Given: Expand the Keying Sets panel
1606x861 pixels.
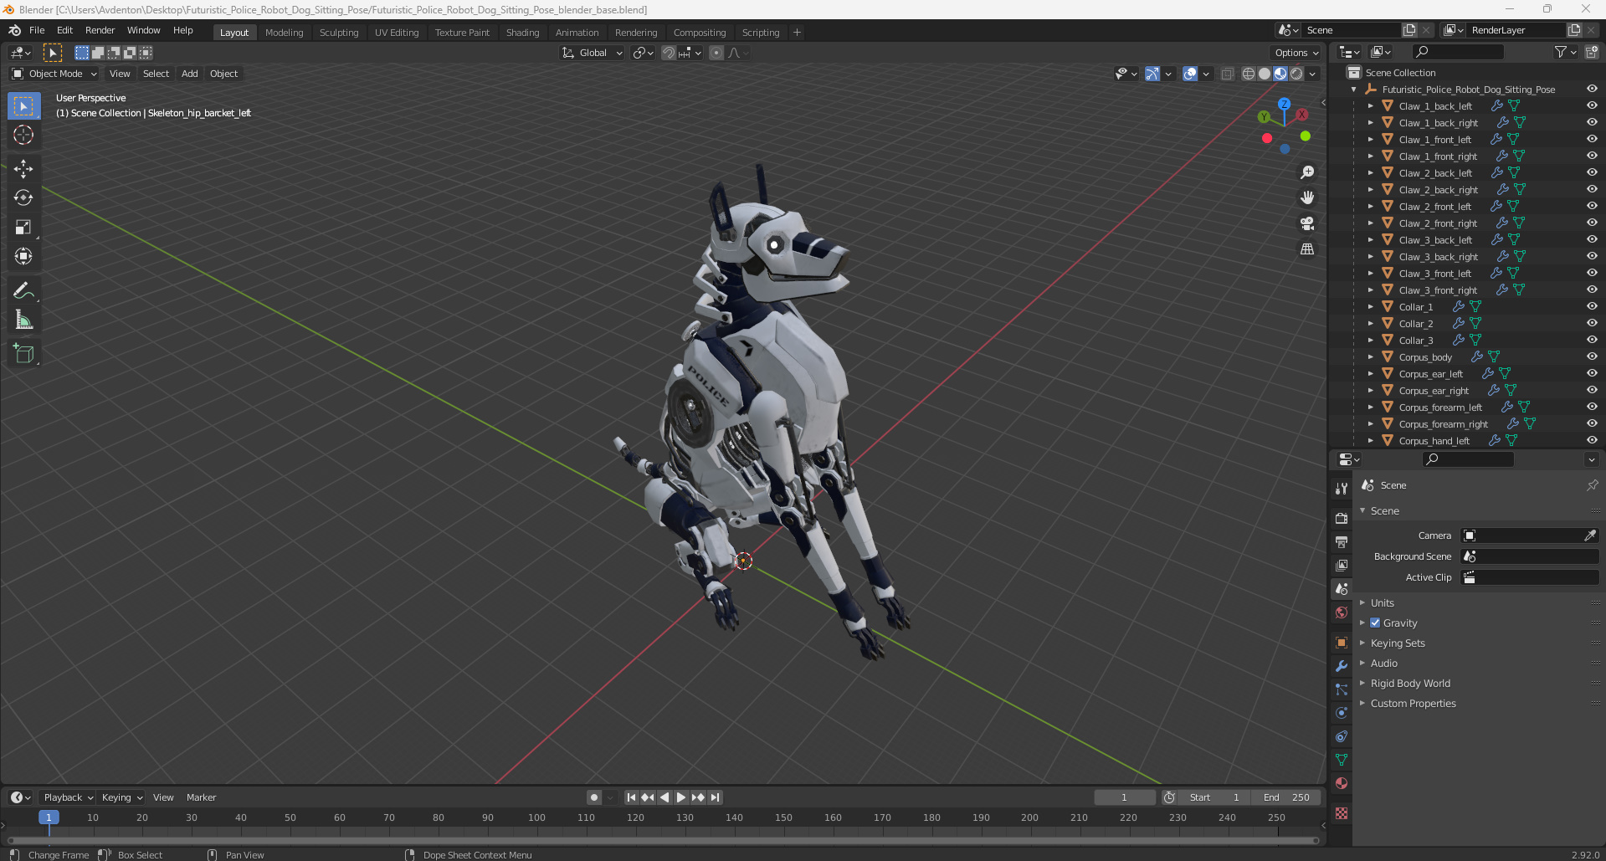Looking at the screenshot, I should pos(1397,643).
